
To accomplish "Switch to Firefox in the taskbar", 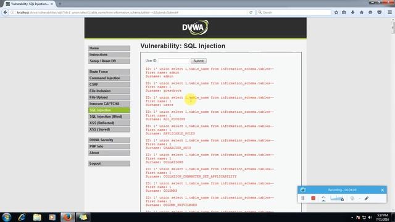I will pos(67,217).
